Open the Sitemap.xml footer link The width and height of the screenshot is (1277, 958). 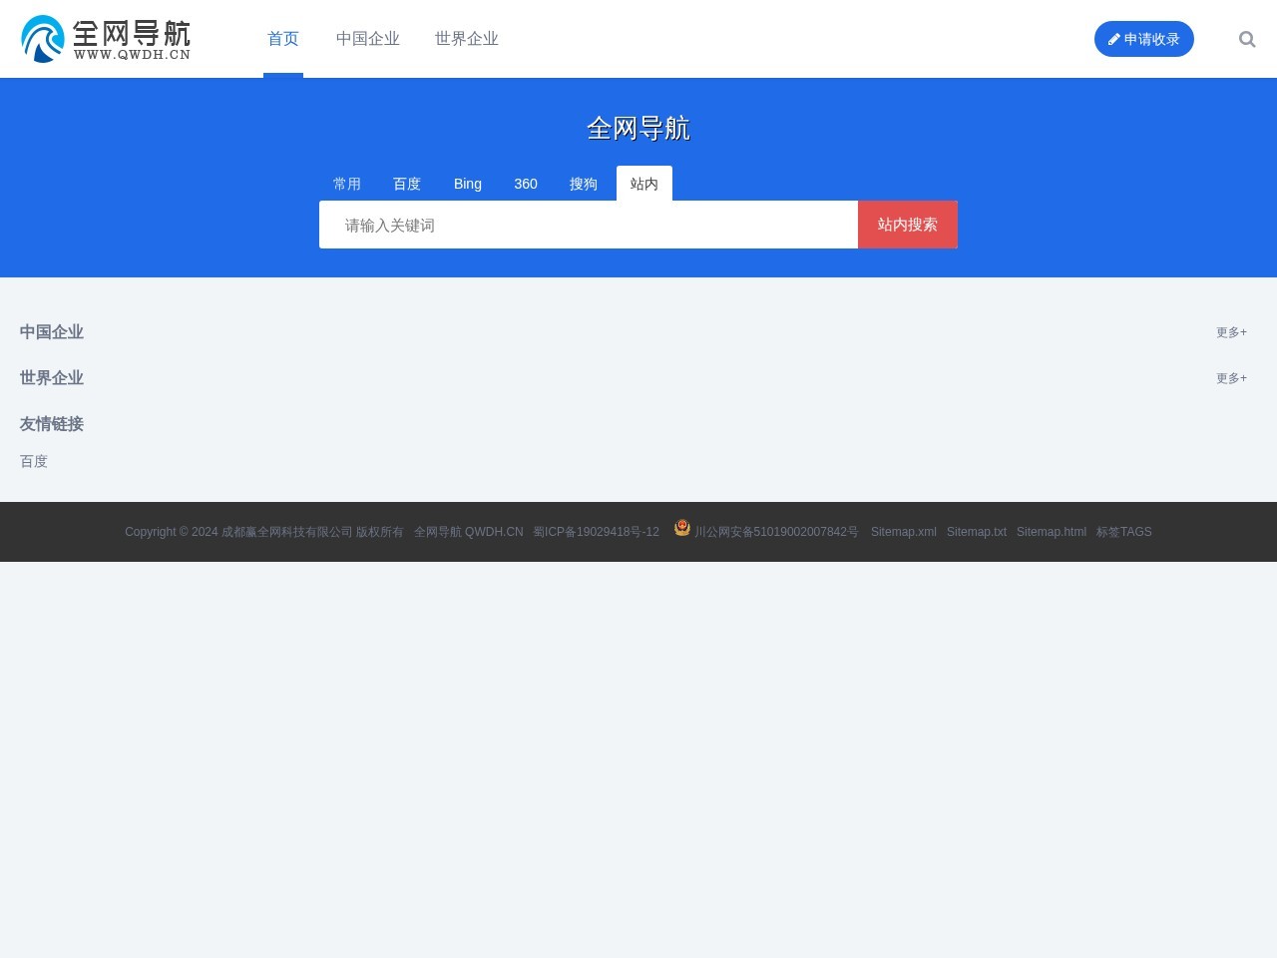904,532
